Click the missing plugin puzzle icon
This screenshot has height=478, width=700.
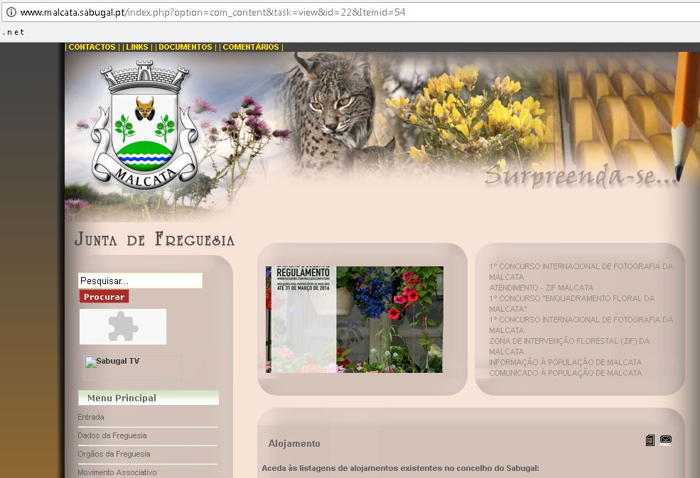pyautogui.click(x=123, y=327)
